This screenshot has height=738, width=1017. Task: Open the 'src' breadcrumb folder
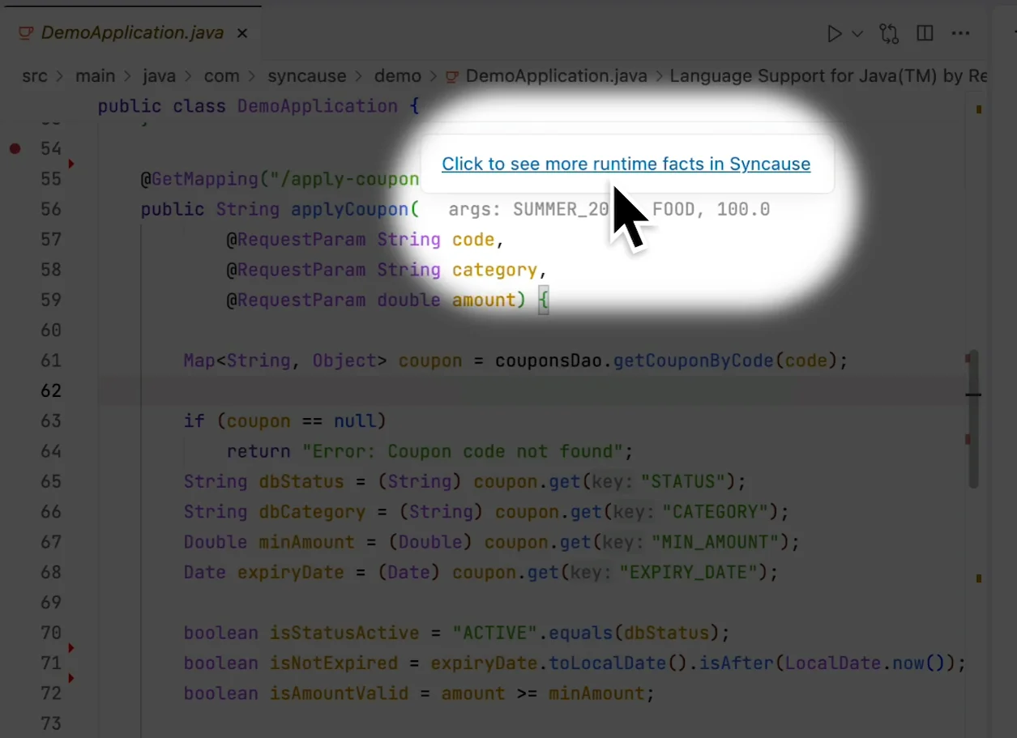click(x=35, y=76)
